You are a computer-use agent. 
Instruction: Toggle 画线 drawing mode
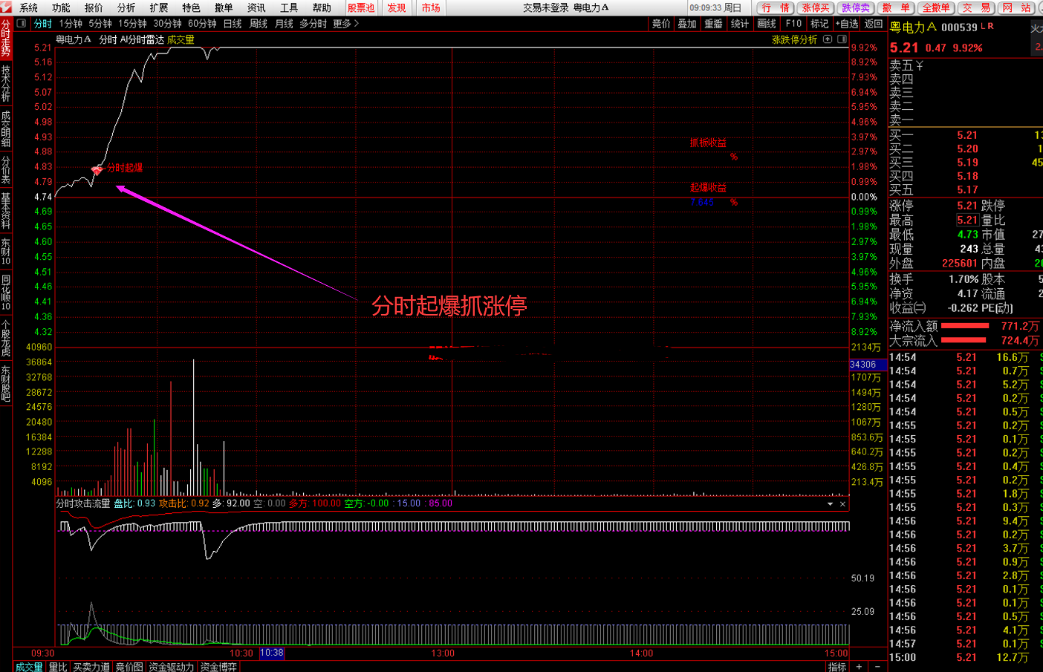click(x=766, y=24)
